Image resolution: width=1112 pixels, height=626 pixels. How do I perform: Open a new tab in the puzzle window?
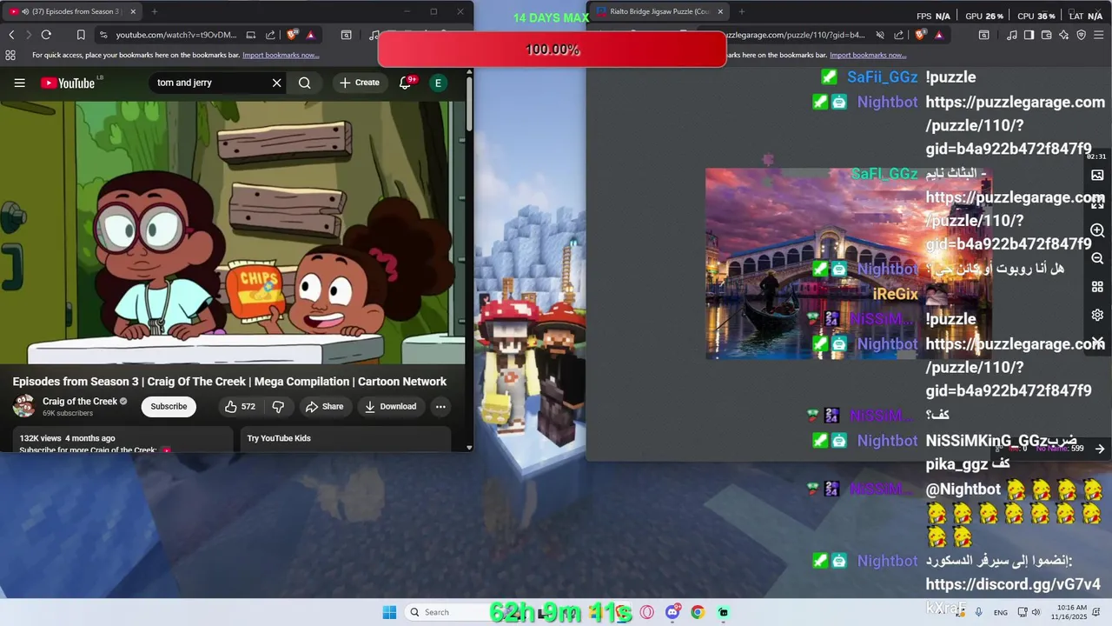click(741, 11)
